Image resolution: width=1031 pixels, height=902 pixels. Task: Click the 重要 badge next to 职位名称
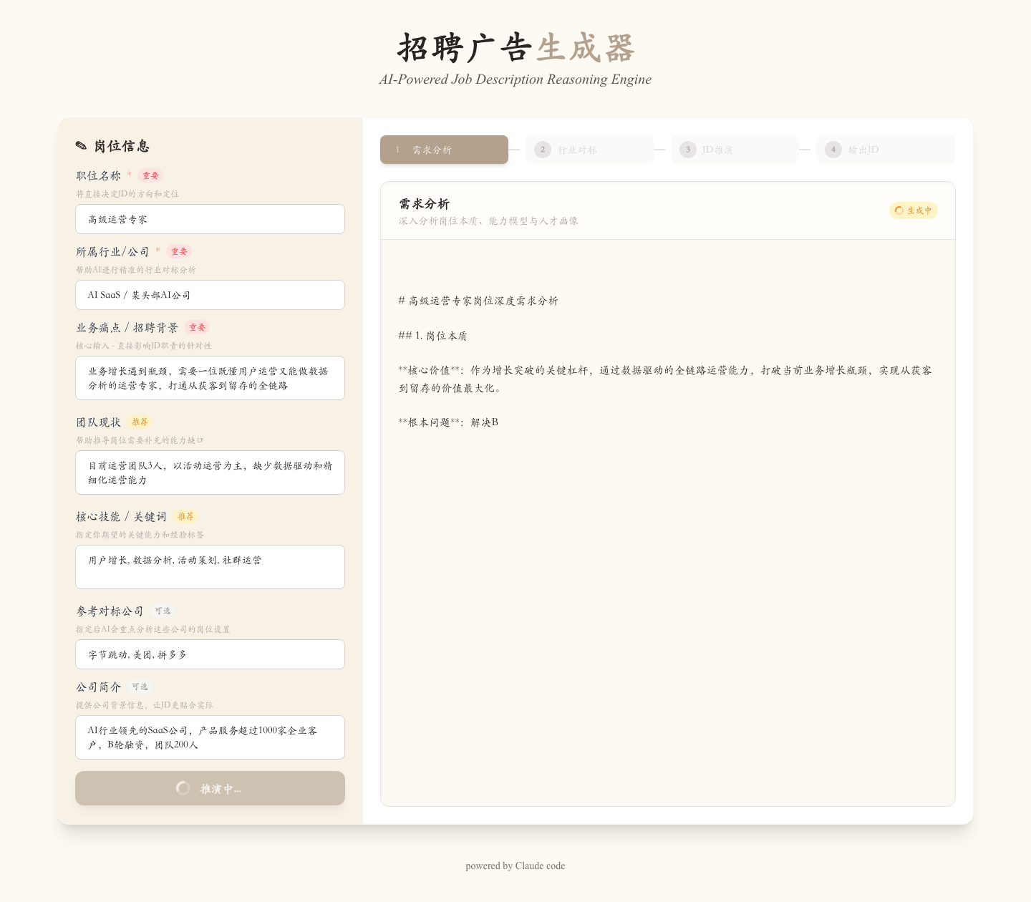(x=150, y=175)
